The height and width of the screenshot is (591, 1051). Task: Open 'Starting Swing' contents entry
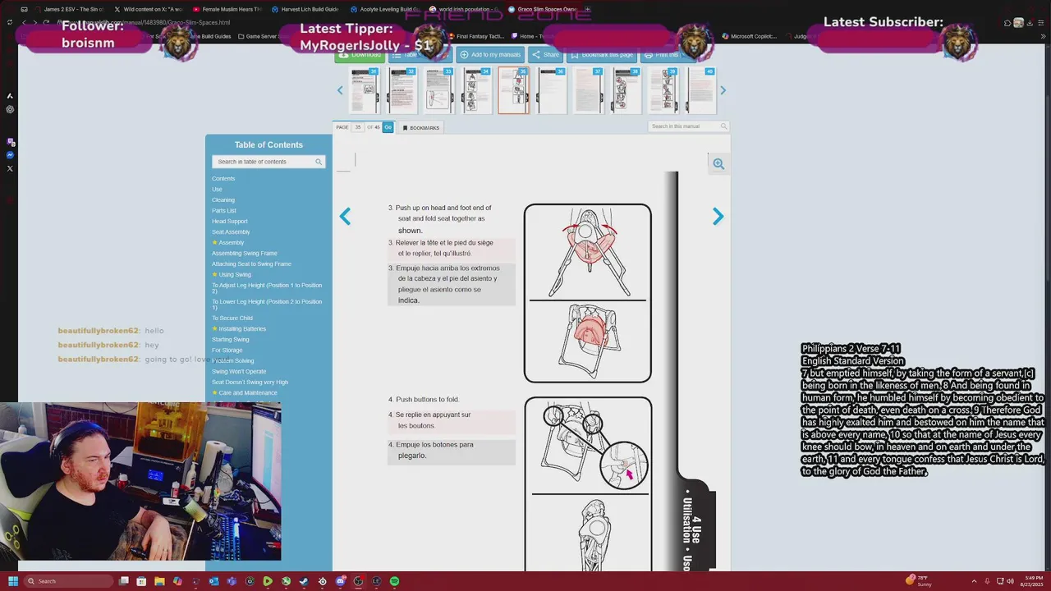pyautogui.click(x=231, y=340)
